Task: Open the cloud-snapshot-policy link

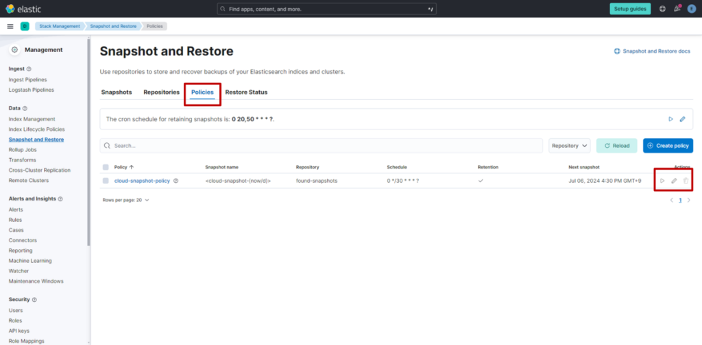Action: (x=142, y=181)
